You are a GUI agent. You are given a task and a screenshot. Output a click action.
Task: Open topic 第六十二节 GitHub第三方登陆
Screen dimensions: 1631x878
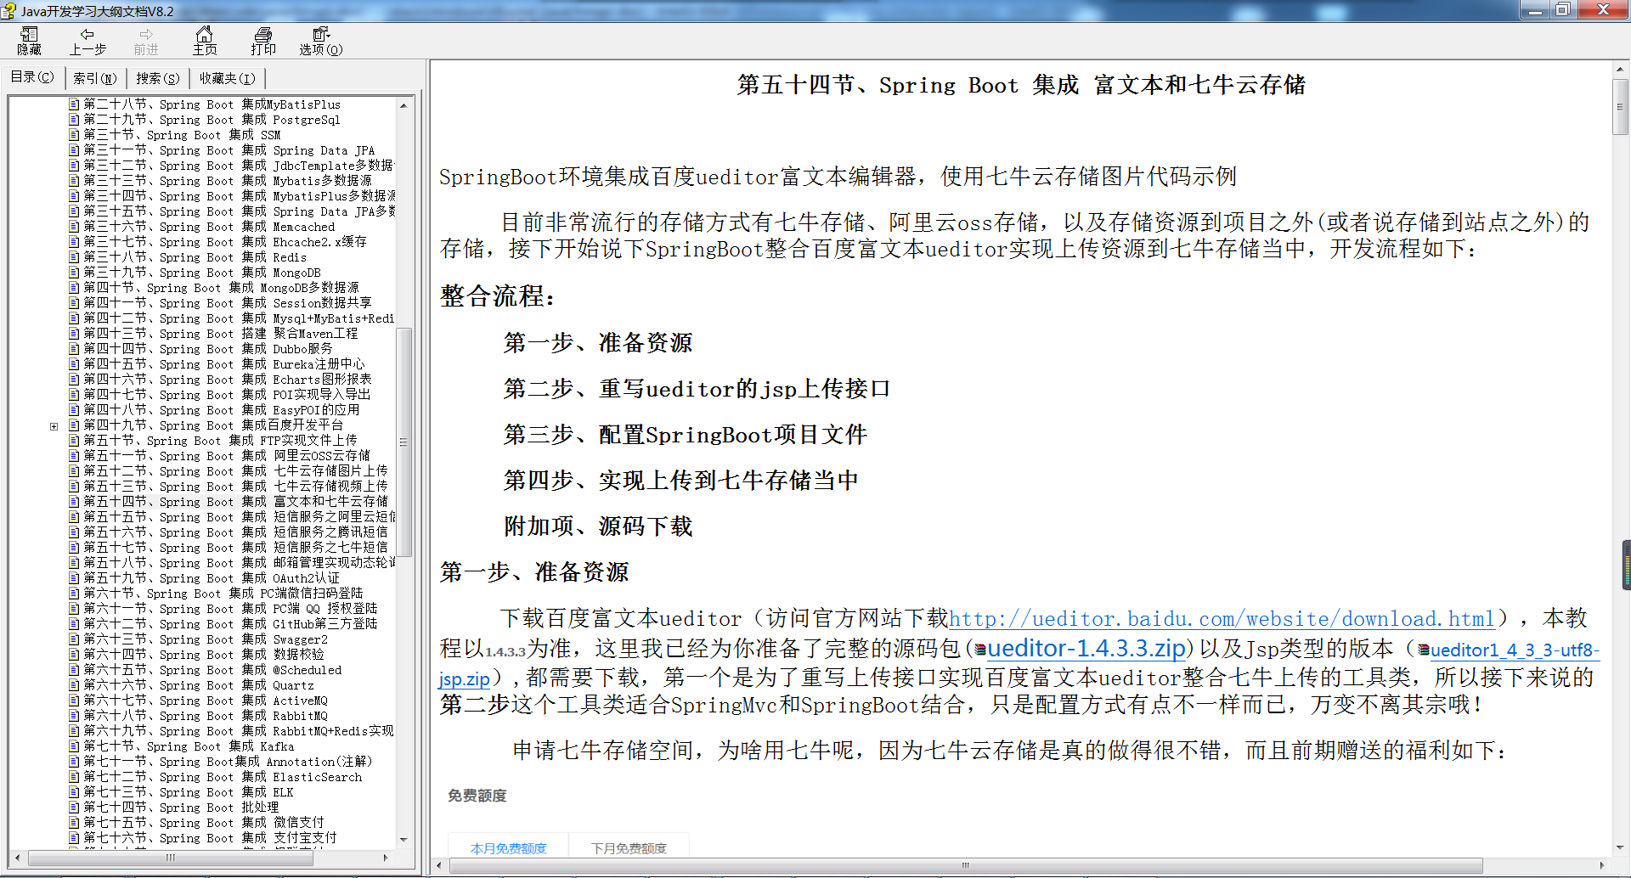click(230, 624)
